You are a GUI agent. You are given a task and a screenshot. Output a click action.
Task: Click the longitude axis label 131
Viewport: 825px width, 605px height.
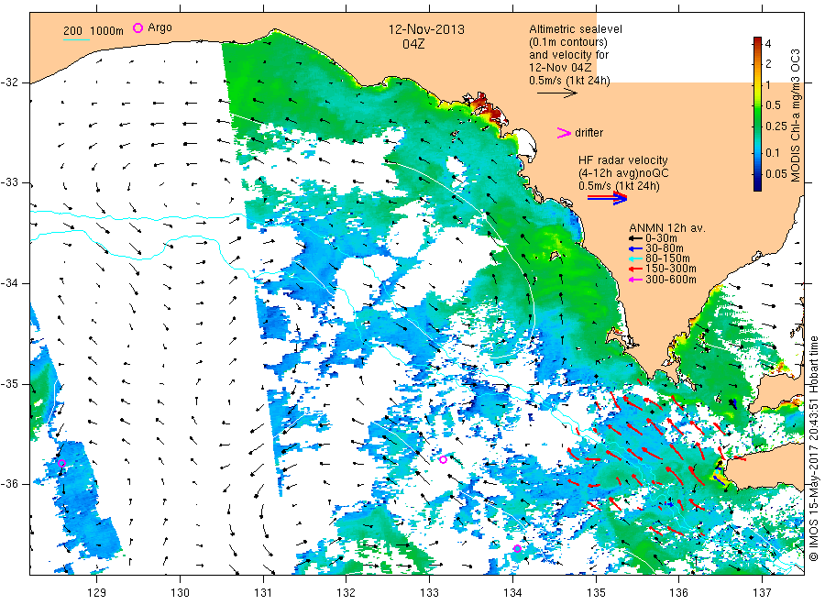point(263,593)
